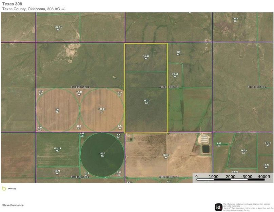Select the 123.61 AC circular crop field
The height and width of the screenshot is (212, 274).
pos(102,110)
